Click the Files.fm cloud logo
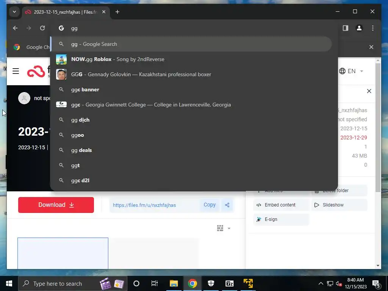This screenshot has height=291, width=388. (x=36, y=72)
